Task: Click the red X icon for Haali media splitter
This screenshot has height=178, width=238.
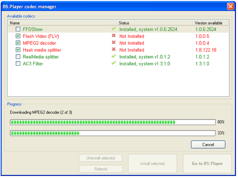Action: tap(113, 50)
